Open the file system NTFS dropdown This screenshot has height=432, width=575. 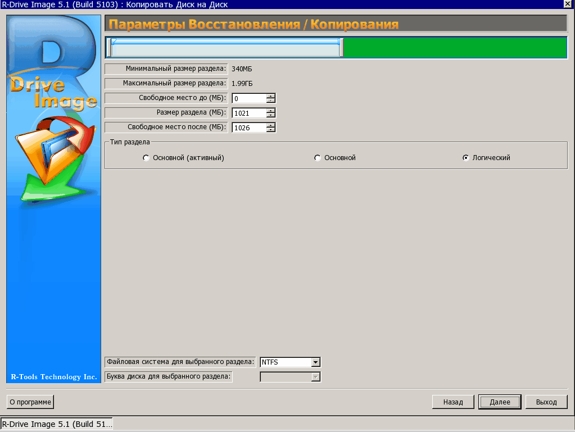pos(315,362)
